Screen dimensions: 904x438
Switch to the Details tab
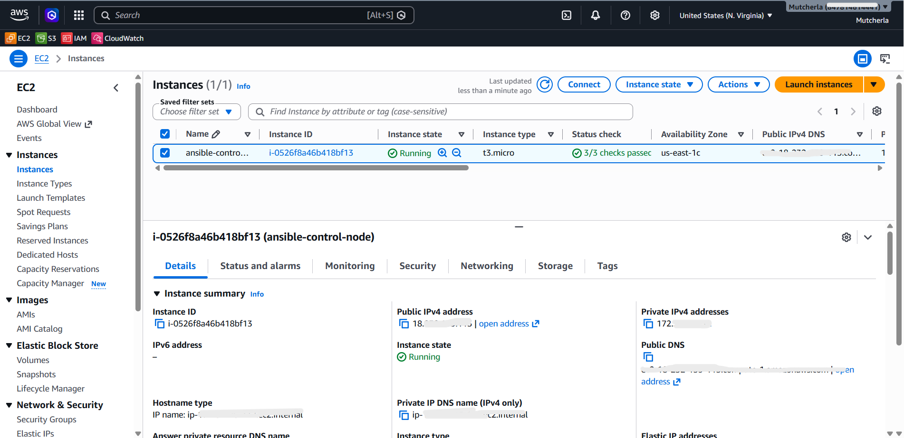coord(181,266)
